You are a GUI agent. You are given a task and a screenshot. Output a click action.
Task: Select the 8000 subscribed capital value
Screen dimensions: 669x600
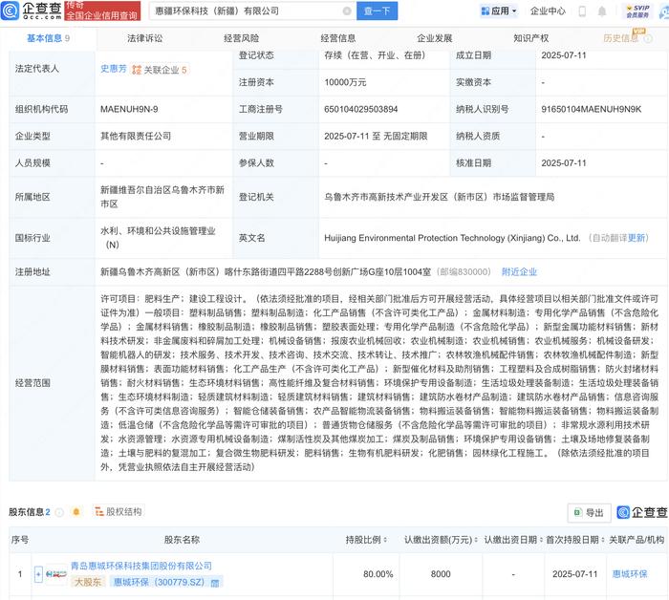[441, 574]
